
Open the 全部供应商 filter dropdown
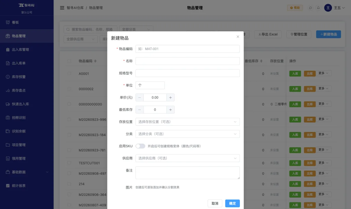81,39
